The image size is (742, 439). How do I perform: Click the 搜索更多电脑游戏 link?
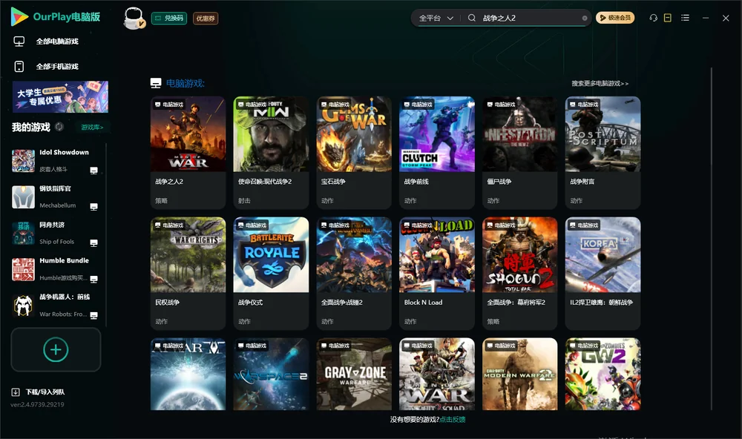600,83
